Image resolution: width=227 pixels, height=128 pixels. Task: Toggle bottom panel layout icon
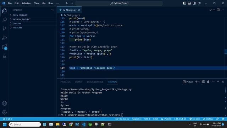coord(189,3)
